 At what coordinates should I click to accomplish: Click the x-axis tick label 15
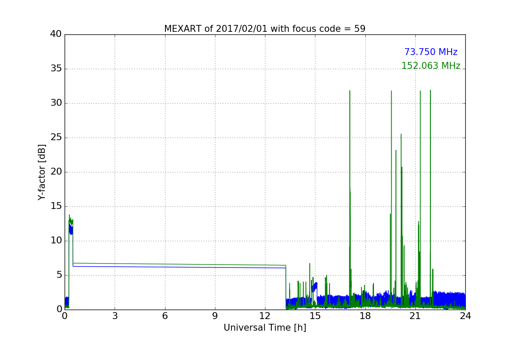[x=315, y=316]
